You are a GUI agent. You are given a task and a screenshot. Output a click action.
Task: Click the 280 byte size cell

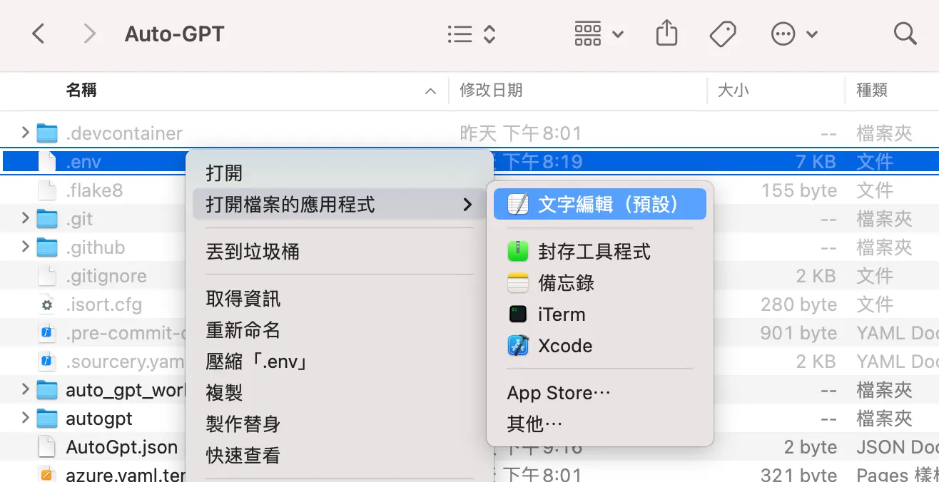(798, 304)
